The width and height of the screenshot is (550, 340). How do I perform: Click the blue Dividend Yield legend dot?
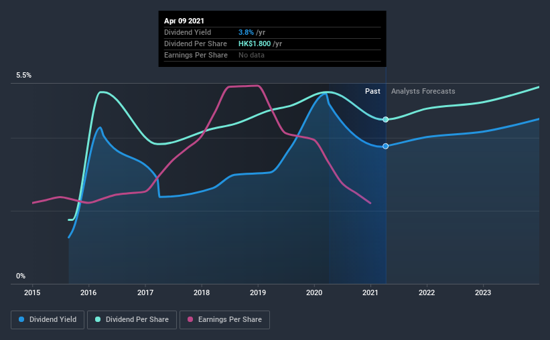(x=21, y=319)
